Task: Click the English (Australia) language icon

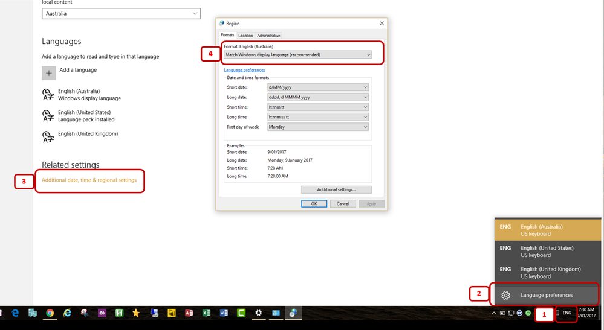Action: 48,95
